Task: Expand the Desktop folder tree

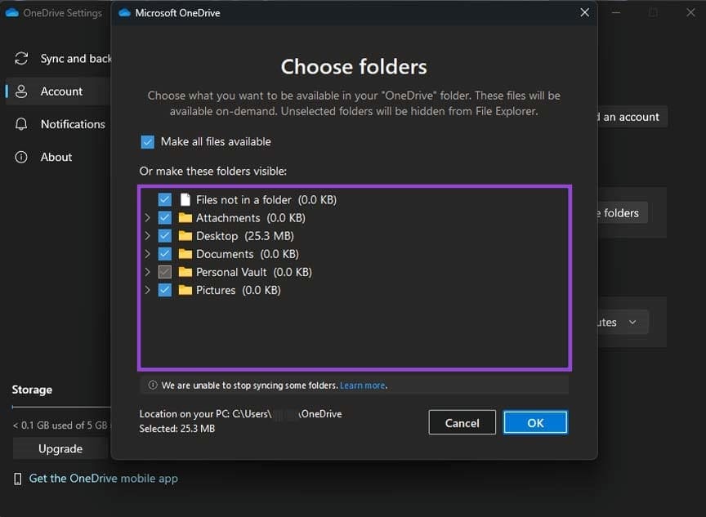Action: point(147,236)
